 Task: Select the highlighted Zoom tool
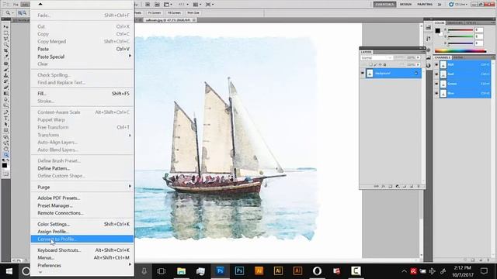point(5,155)
